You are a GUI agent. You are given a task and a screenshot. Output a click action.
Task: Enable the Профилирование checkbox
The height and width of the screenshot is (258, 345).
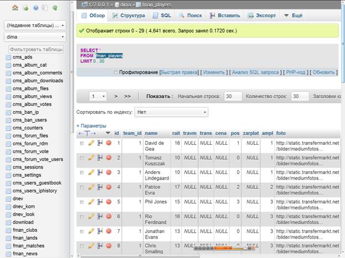coord(116,72)
